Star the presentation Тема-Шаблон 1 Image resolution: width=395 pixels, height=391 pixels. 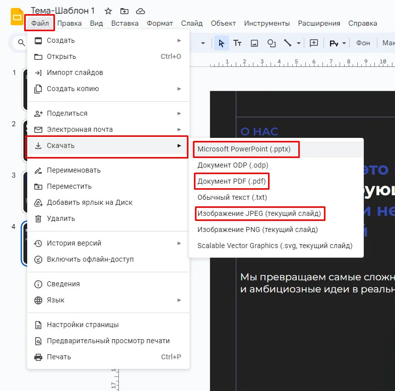pyautogui.click(x=108, y=11)
